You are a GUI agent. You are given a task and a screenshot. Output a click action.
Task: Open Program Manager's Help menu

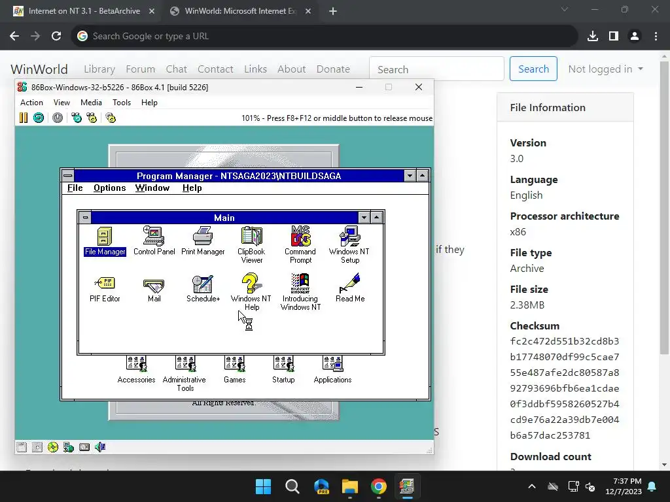tap(192, 188)
